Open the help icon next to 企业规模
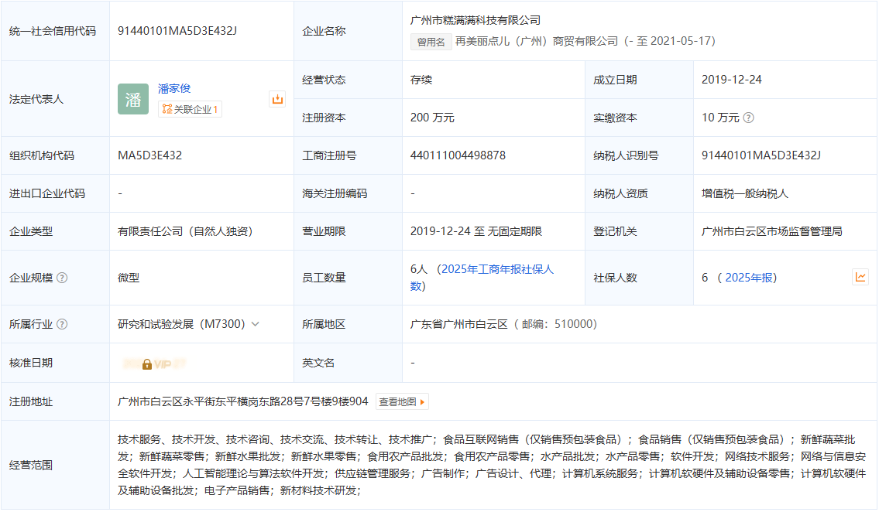 point(62,278)
